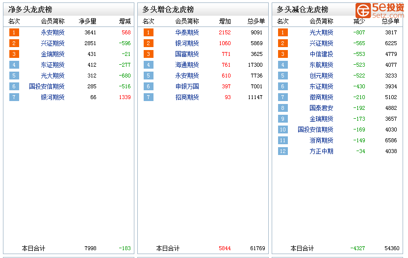The width and height of the screenshot is (408, 258).
Task: Select decrease value -807 for 光大期货
Action: point(359,32)
